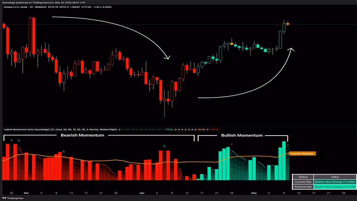Click the downward curved arrow's arrowhead

click(x=168, y=57)
